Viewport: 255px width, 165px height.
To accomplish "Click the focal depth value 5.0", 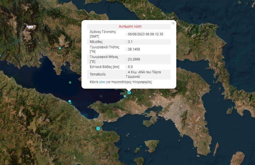I will click(130, 67).
